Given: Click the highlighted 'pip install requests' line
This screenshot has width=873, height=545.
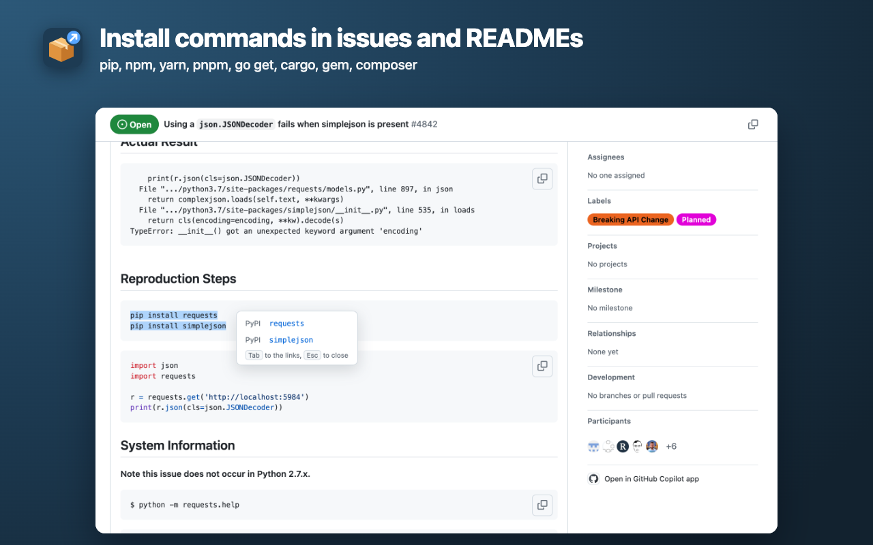Looking at the screenshot, I should 174,315.
